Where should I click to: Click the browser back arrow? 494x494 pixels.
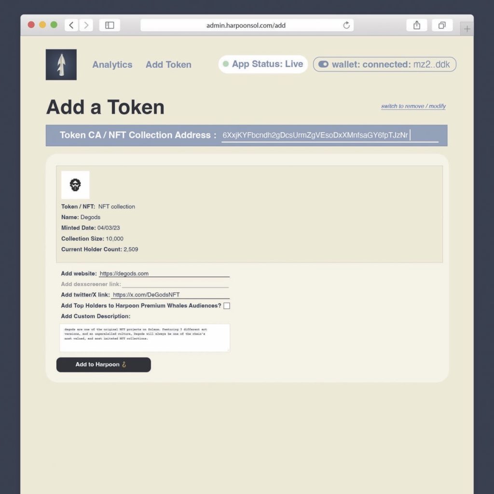tap(71, 25)
